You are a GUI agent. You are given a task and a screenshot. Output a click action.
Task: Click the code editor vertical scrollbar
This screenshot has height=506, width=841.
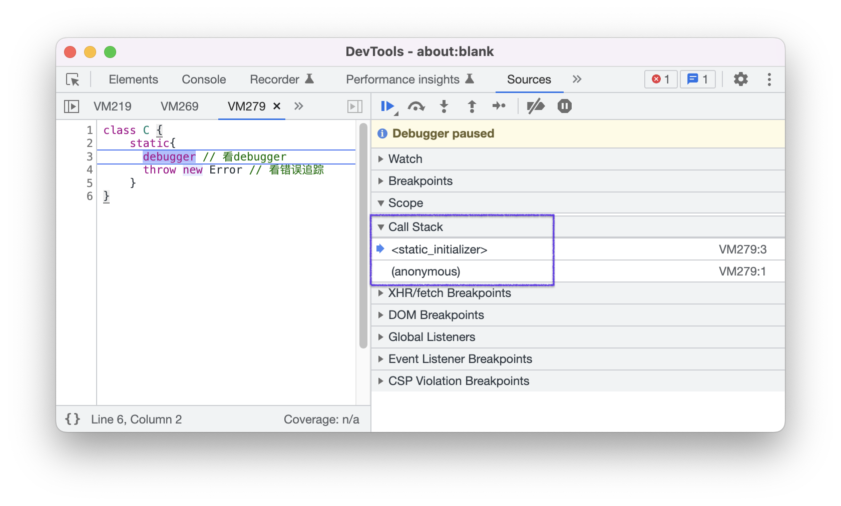(x=363, y=235)
